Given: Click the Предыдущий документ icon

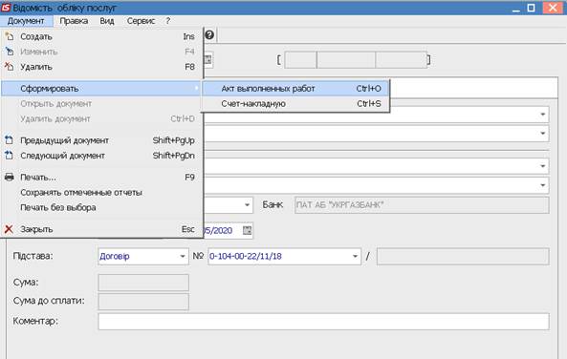Looking at the screenshot, I should point(9,140).
